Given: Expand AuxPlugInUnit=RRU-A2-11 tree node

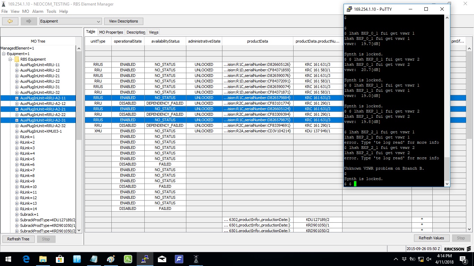Looking at the screenshot, I should pyautogui.click(x=17, y=98).
